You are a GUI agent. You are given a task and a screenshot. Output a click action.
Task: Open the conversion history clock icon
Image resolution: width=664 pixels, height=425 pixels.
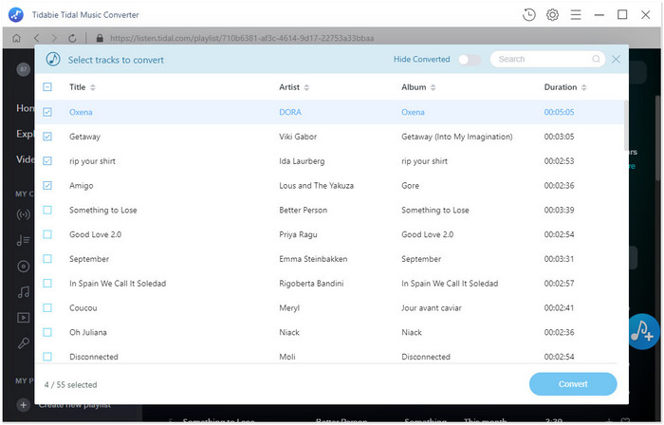coord(529,15)
